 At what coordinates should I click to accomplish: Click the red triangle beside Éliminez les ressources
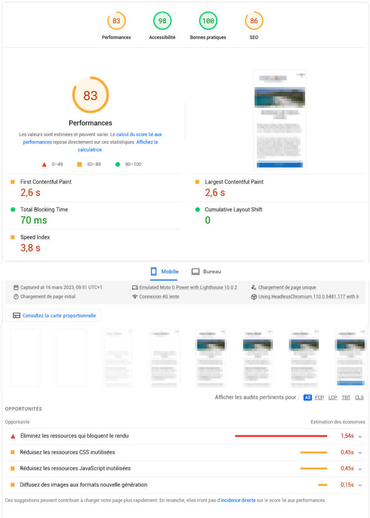13,437
